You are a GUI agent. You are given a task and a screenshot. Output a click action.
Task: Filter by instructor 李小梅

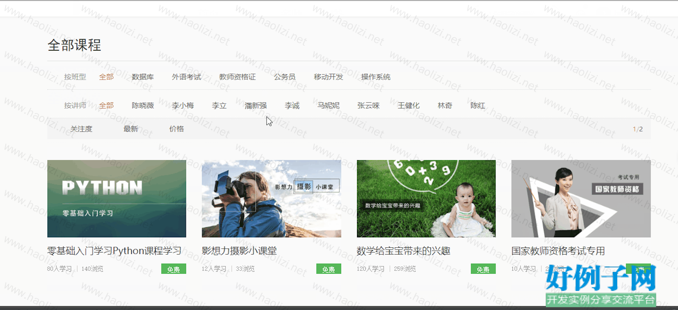[x=183, y=106]
